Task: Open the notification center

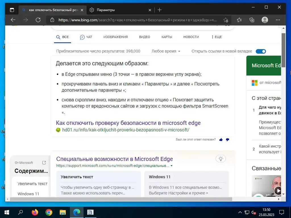Action: pyautogui.click(x=282, y=212)
